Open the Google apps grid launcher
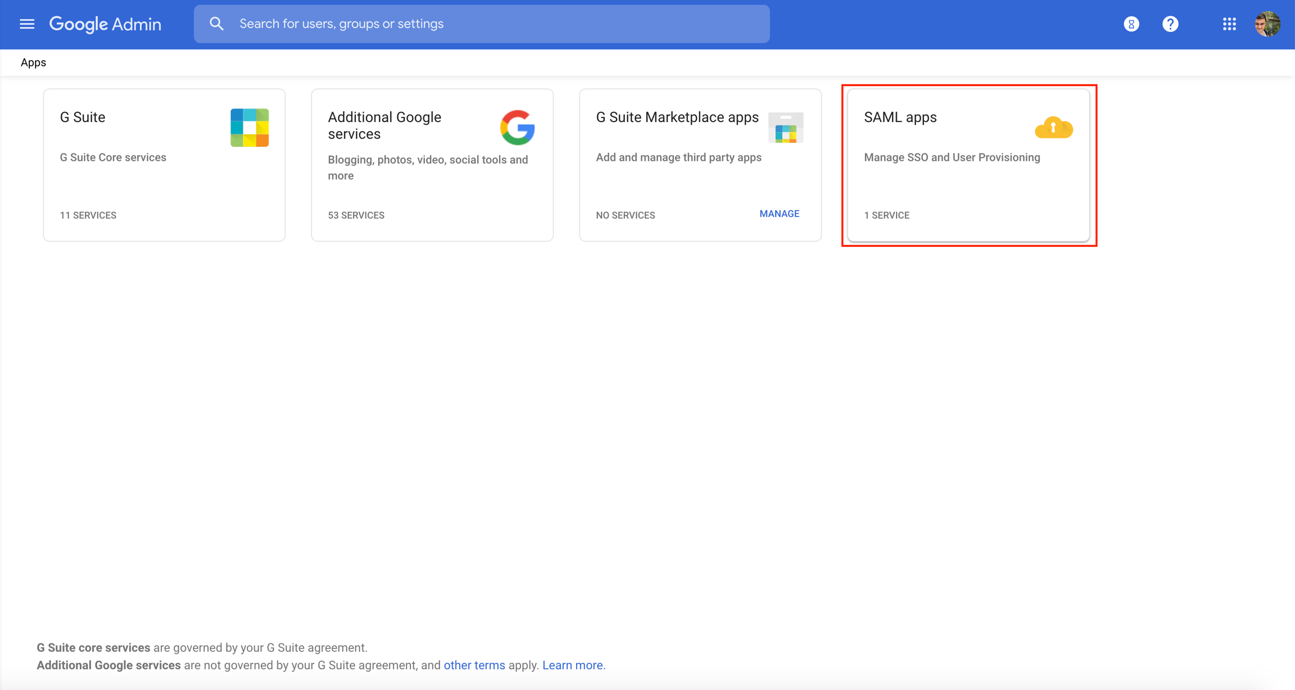 [x=1229, y=24]
